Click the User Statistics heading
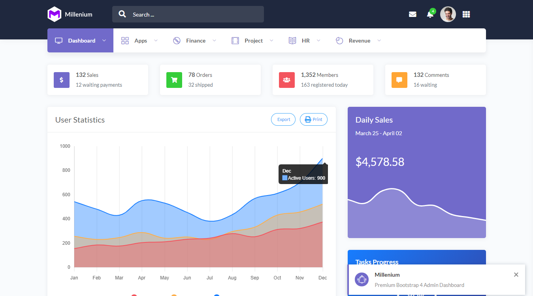The height and width of the screenshot is (296, 533). (80, 120)
